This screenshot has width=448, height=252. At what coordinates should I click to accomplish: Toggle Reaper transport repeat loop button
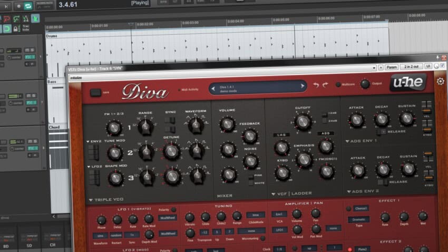[x=28, y=6]
